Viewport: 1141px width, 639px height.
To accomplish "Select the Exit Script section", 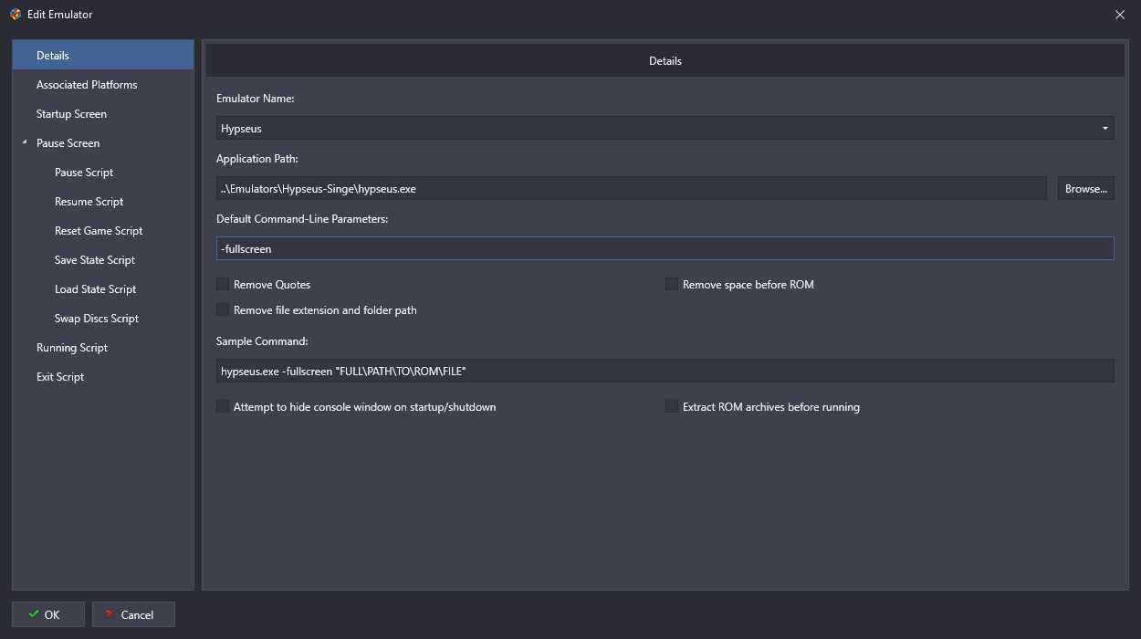I will 60,377.
